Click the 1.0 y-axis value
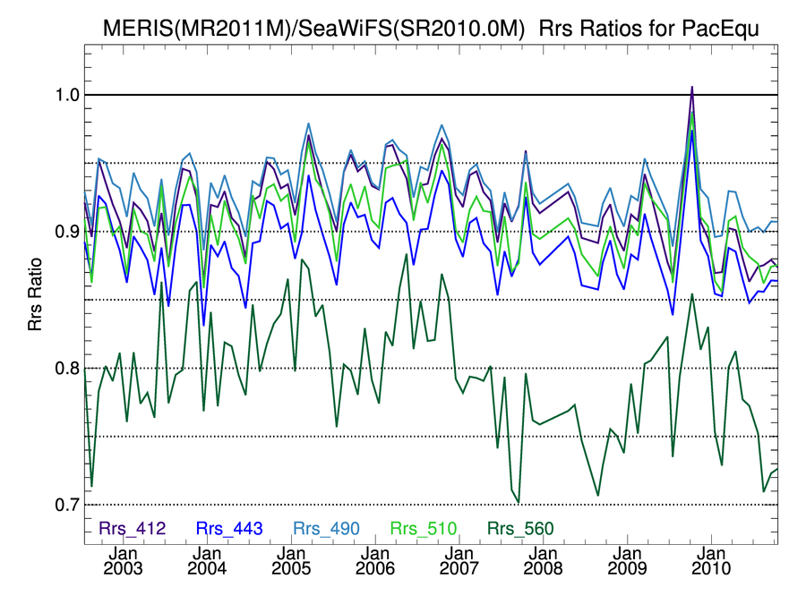Viewport: 806px width, 604px height. 67,95
